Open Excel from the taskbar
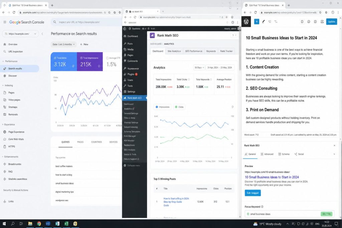The image size is (342, 228). [x=66, y=224]
